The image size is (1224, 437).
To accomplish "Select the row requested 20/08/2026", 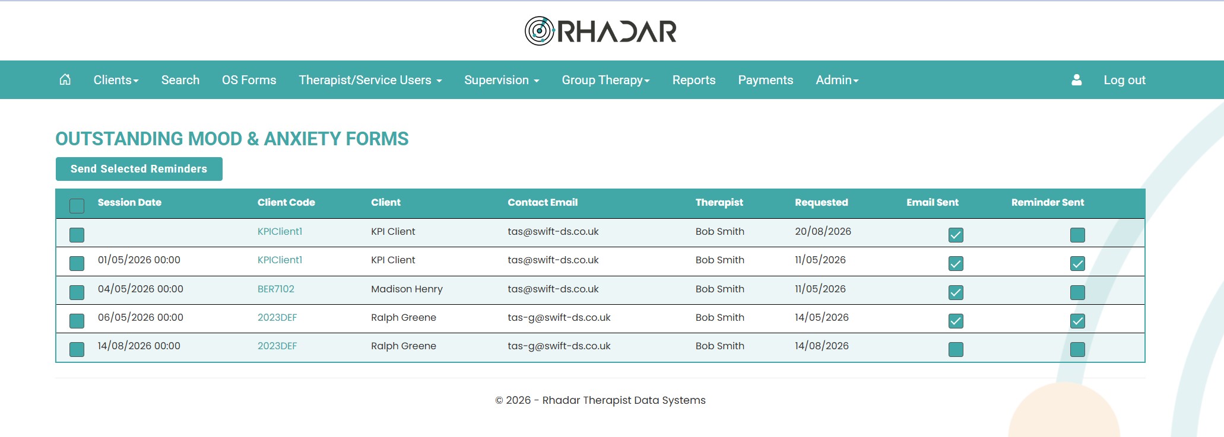I will pyautogui.click(x=77, y=235).
